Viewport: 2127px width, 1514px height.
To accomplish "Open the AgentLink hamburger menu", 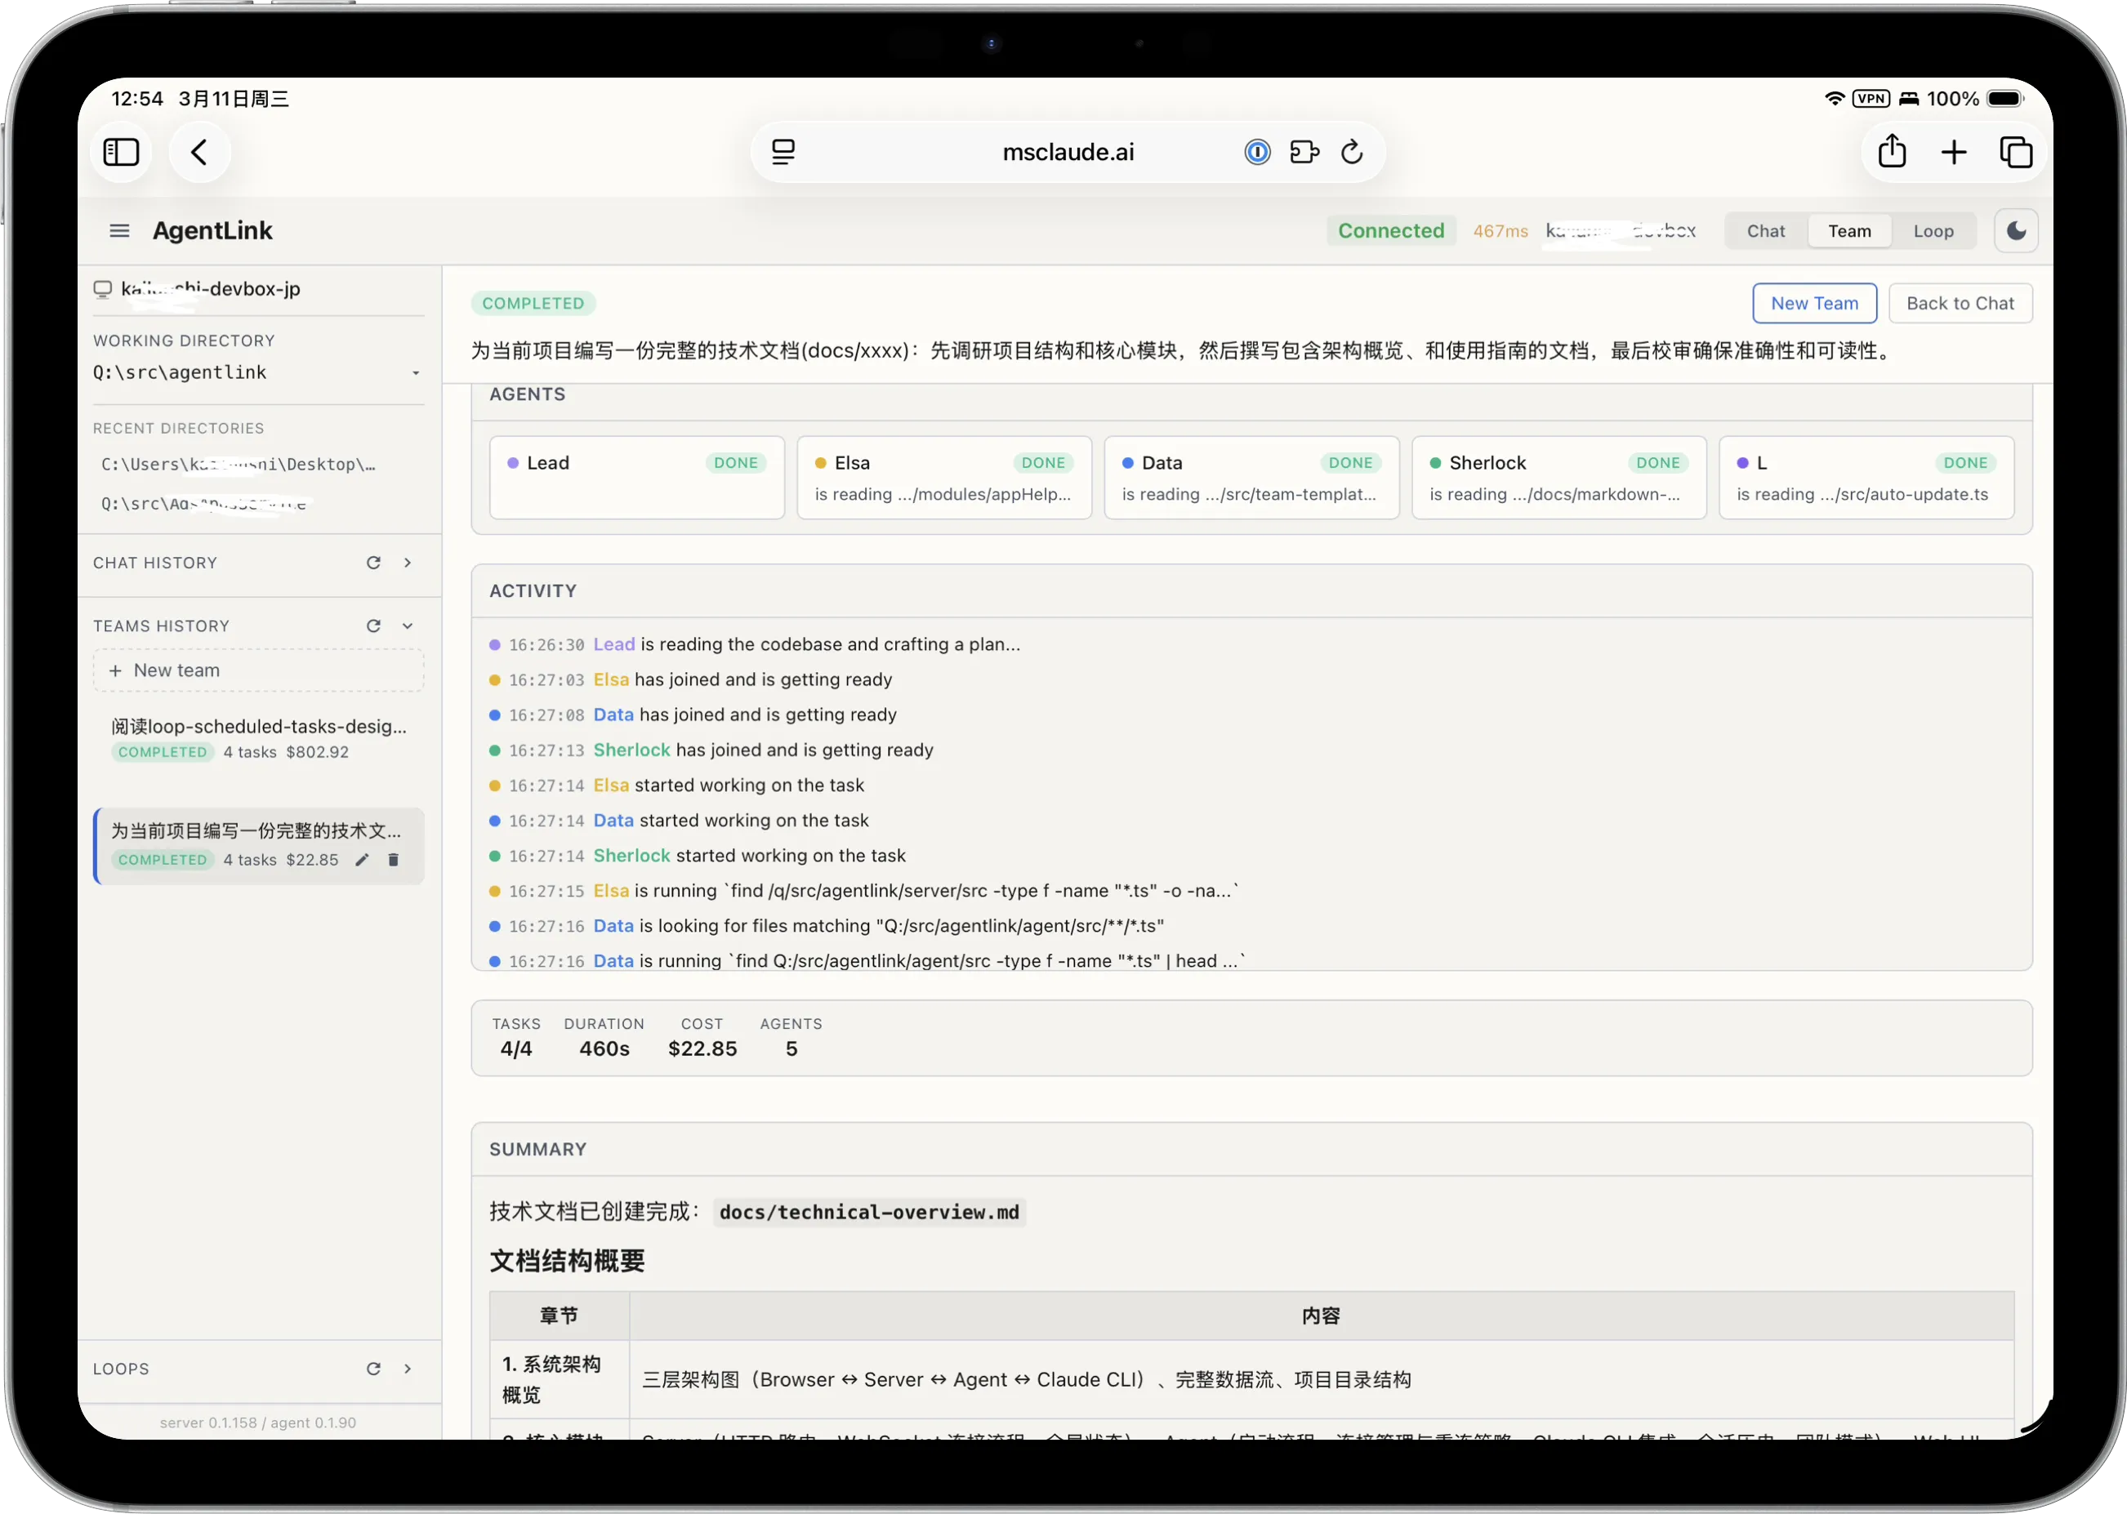I will point(118,230).
